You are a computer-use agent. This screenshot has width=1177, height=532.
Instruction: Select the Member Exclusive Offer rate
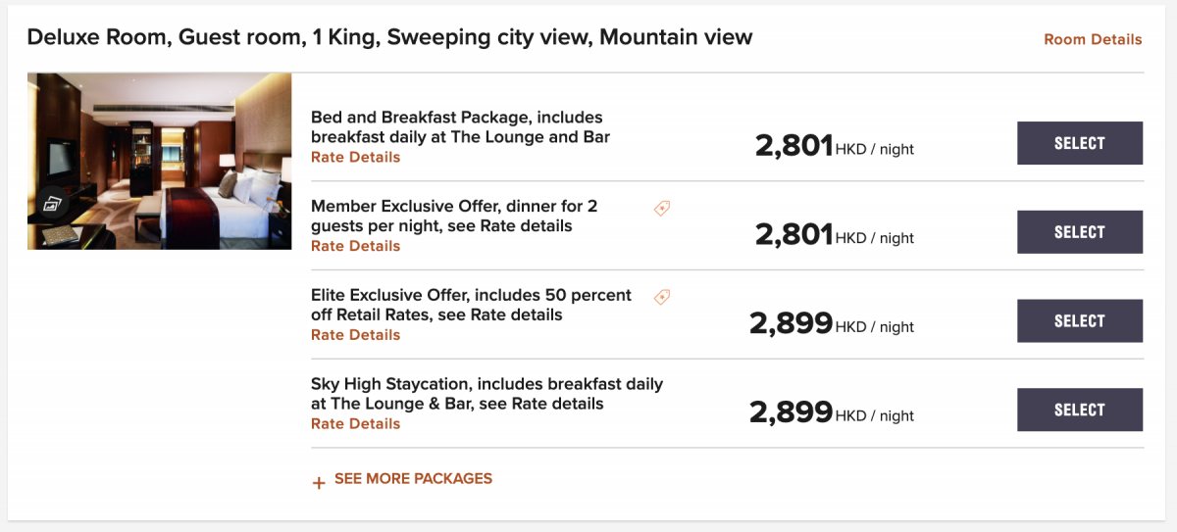pyautogui.click(x=1080, y=232)
